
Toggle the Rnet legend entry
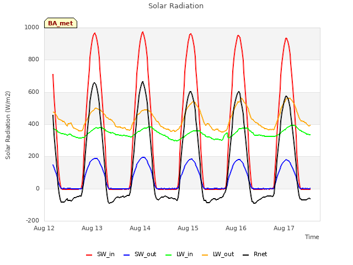[255, 254]
